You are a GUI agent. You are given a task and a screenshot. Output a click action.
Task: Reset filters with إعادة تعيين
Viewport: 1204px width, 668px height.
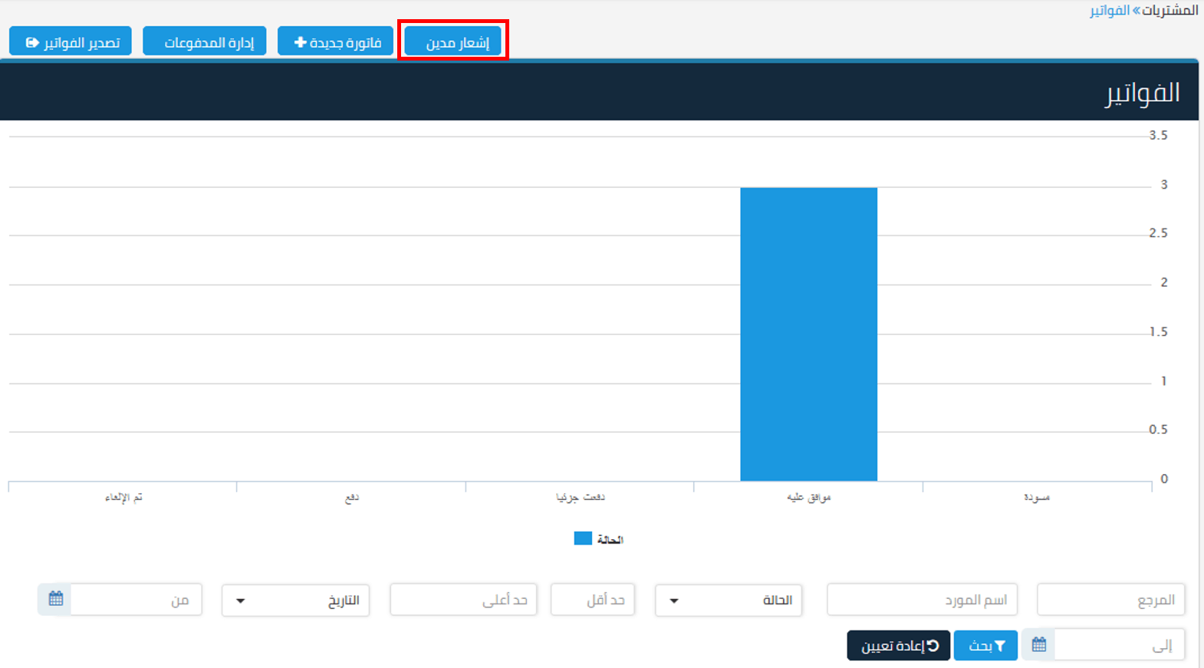(898, 646)
